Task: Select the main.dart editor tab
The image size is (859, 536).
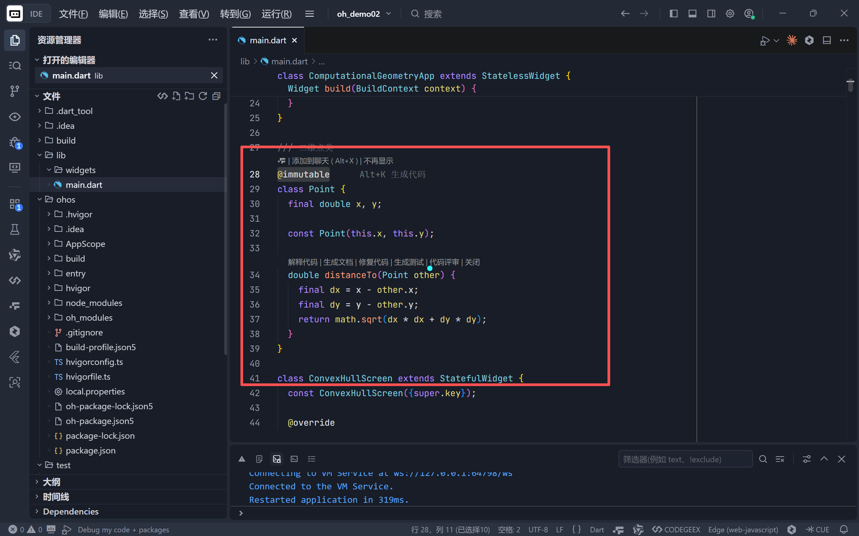Action: (x=268, y=40)
